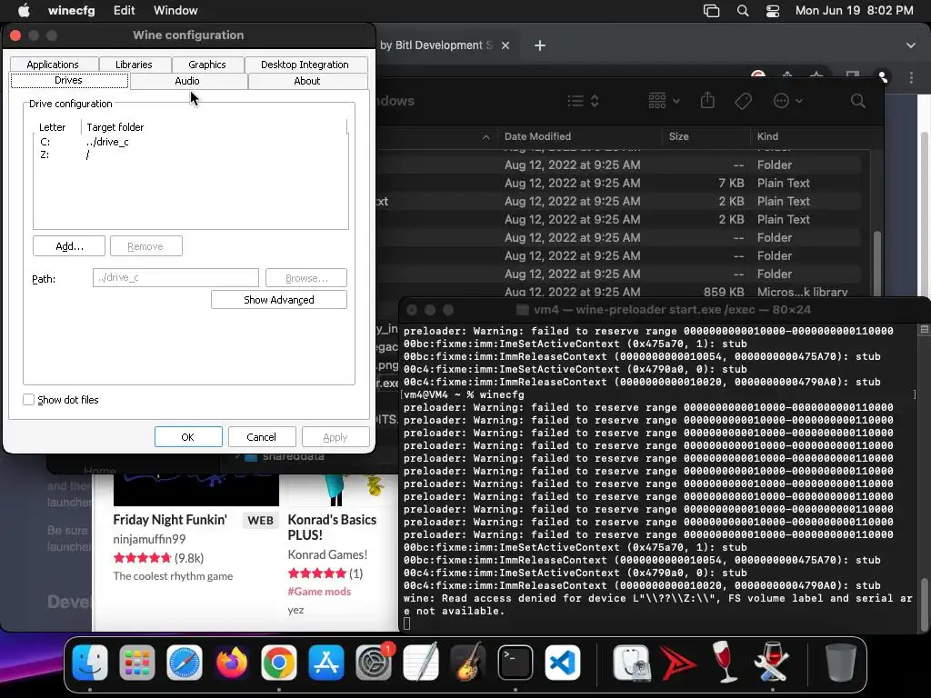The height and width of the screenshot is (698, 931).
Task: Open the App Store dock icon
Action: click(x=326, y=663)
